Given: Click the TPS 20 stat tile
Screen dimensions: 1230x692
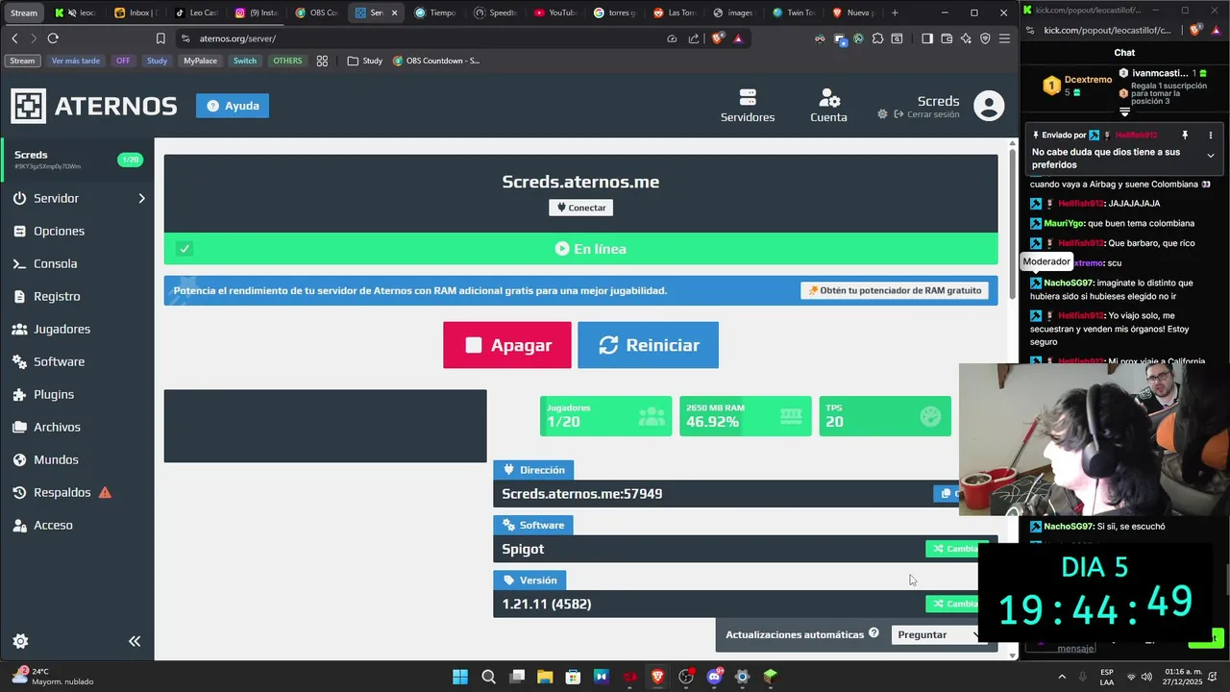Looking at the screenshot, I should 885,416.
